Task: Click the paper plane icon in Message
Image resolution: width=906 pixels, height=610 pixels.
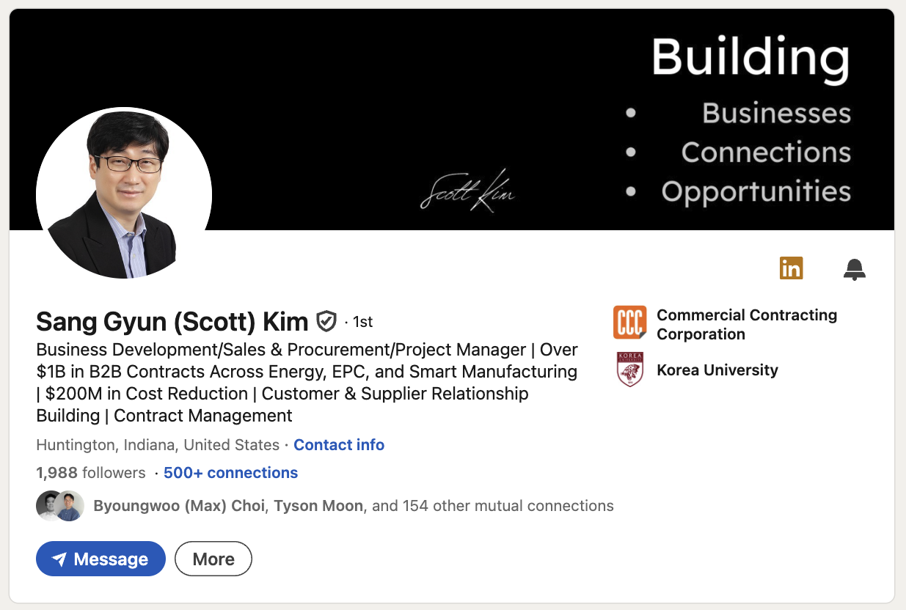Action: tap(59, 559)
